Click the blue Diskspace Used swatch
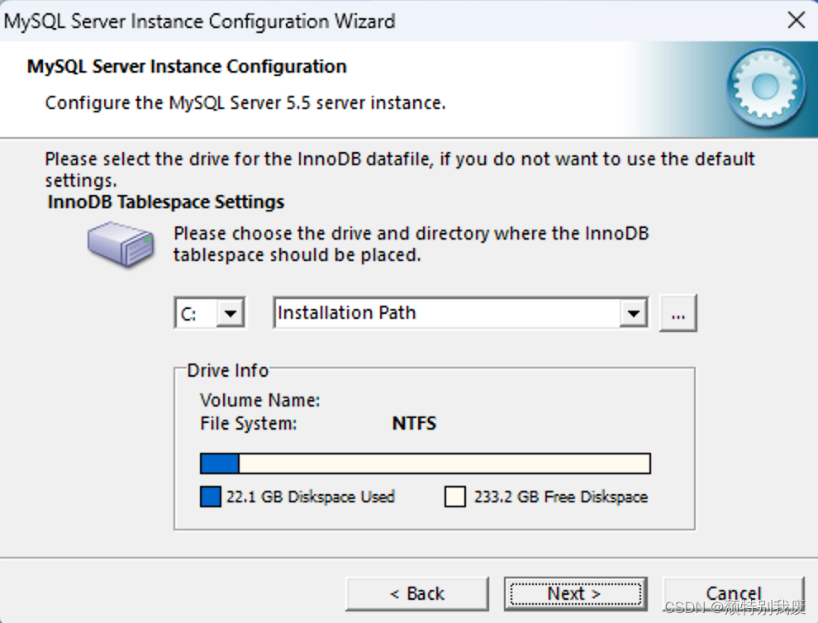Screen dimensions: 818x623 pos(210,497)
